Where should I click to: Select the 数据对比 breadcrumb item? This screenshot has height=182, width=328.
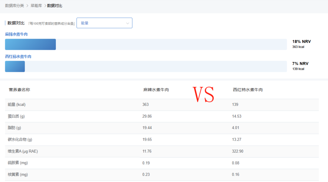coord(55,6)
